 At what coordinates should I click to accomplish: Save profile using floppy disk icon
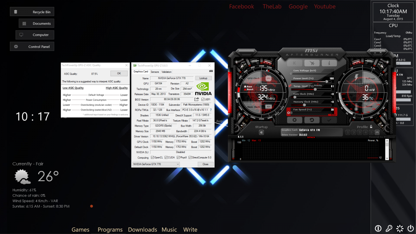pyautogui.click(x=377, y=132)
